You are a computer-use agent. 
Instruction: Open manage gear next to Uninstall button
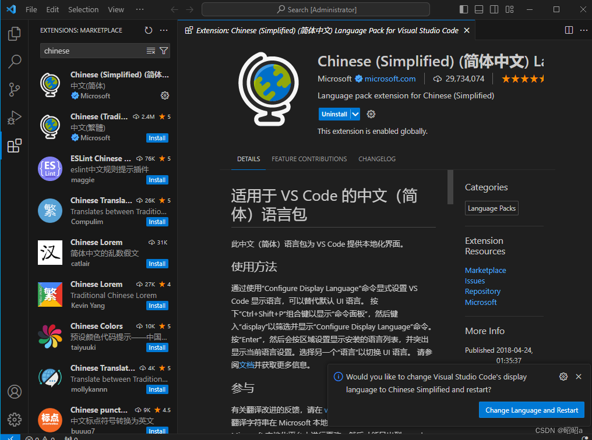371,114
